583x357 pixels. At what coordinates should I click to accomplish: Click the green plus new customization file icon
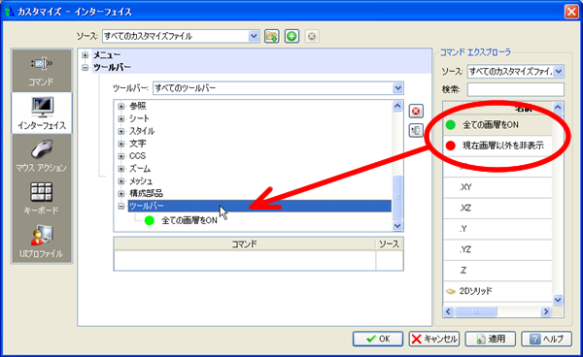pyautogui.click(x=291, y=36)
